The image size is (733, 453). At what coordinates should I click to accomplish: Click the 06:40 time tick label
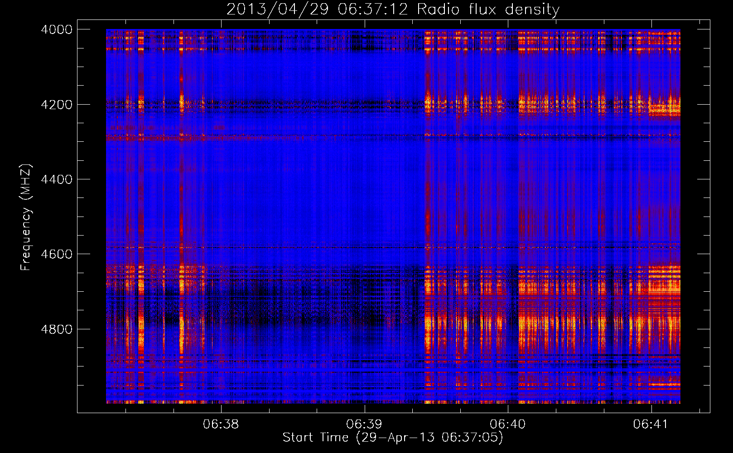508,424
